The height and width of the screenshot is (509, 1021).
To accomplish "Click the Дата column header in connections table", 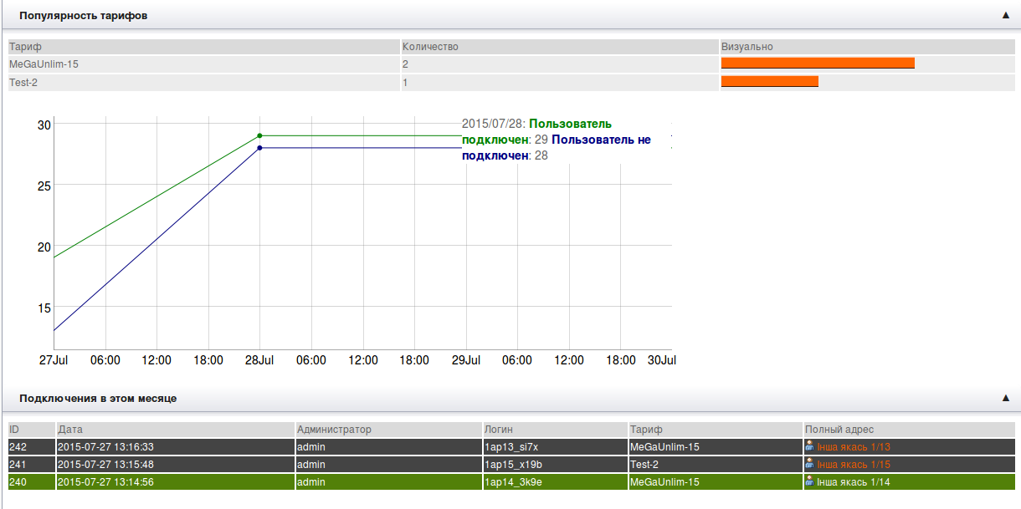I will pyautogui.click(x=70, y=430).
